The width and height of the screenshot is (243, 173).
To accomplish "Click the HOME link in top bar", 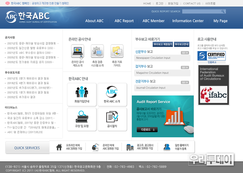I will click(147, 4).
